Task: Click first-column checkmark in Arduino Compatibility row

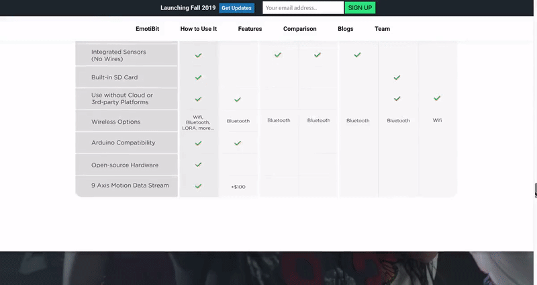Action: 198,143
